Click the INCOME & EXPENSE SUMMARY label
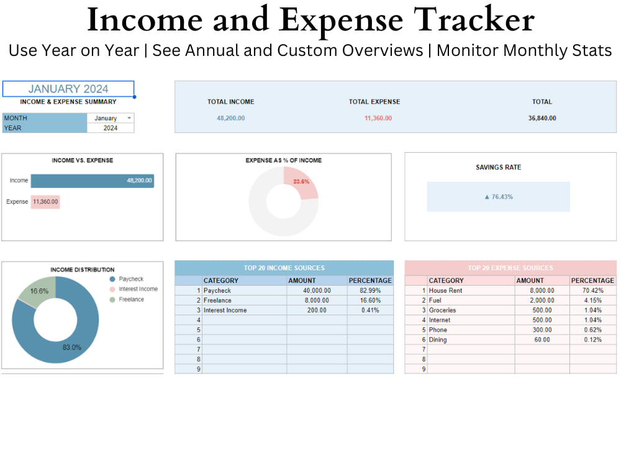Screen dimensions: 621x466 click(x=68, y=102)
